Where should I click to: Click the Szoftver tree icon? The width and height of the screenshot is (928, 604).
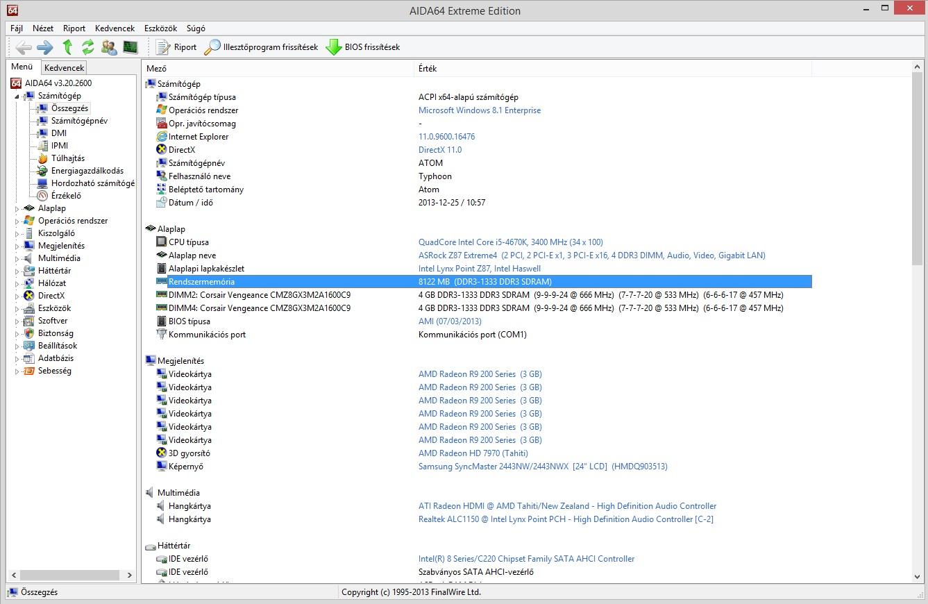point(29,321)
